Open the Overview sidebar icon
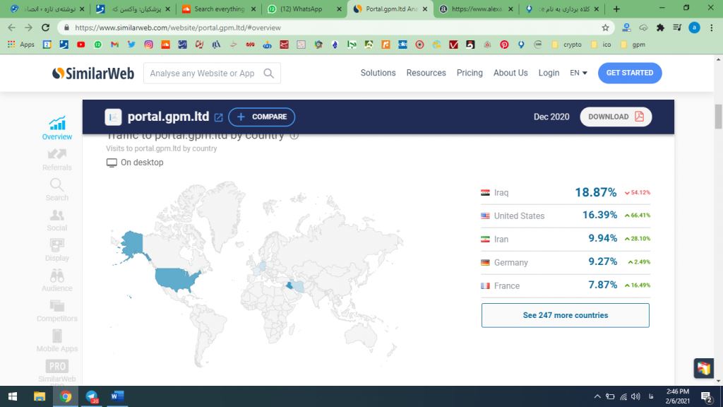Viewport: 723px width, 407px height. click(x=57, y=128)
